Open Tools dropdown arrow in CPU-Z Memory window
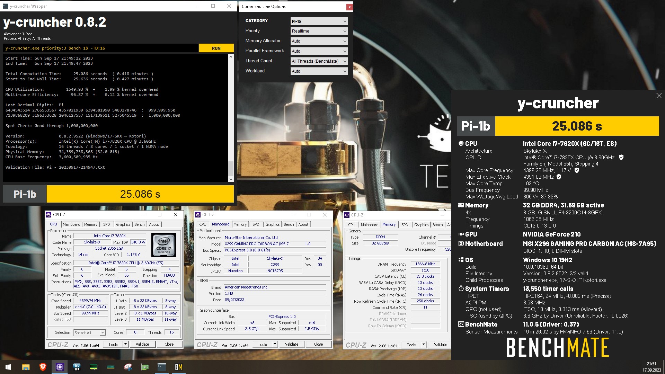The height and width of the screenshot is (374, 665). pyautogui.click(x=424, y=345)
